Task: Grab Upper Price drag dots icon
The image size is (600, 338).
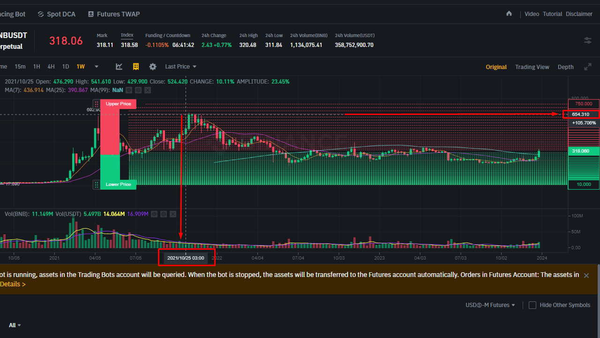Action: [97, 104]
